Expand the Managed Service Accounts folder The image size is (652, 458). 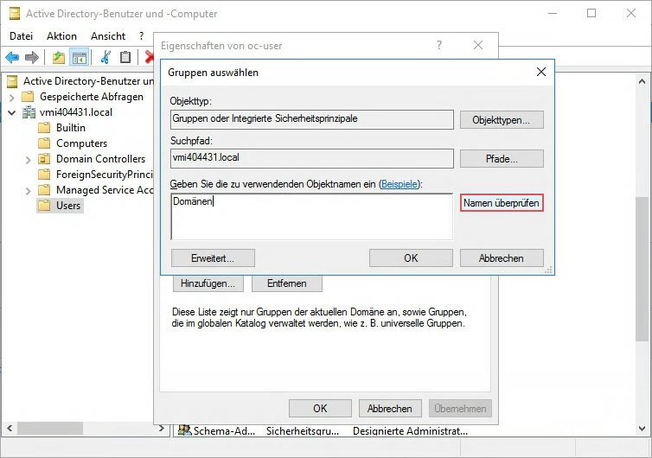(x=28, y=190)
